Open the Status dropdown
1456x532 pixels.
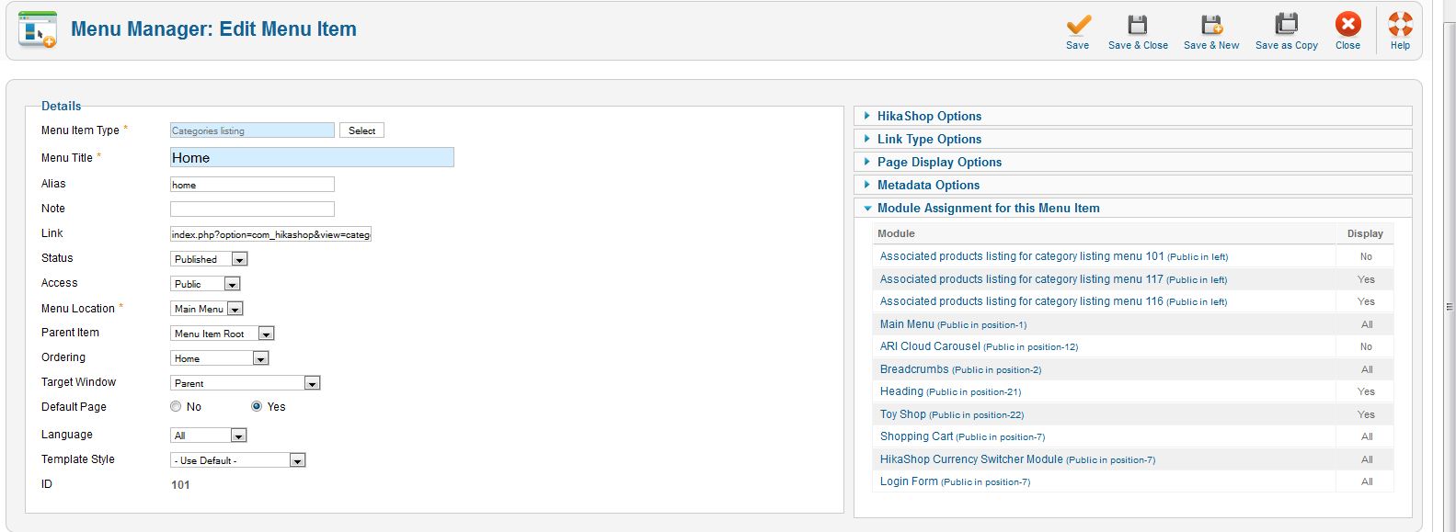click(209, 259)
